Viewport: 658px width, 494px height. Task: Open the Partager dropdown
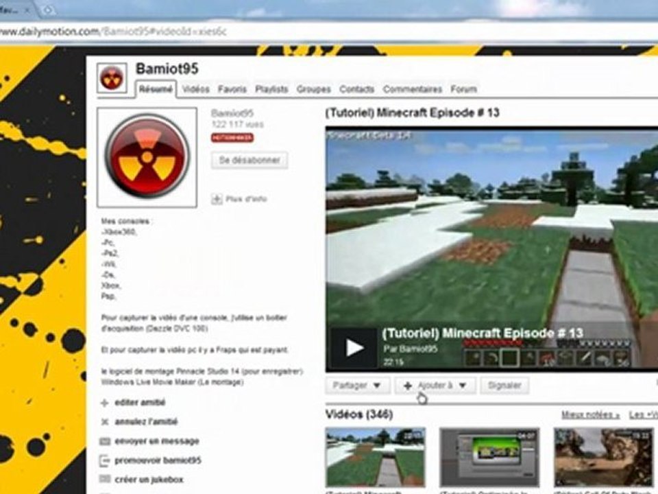[357, 385]
